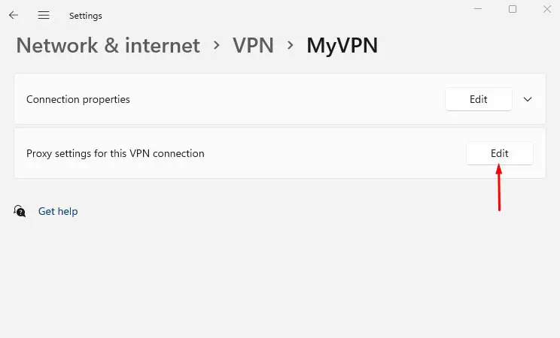Edit the Connection properties
560x338 pixels.
coord(479,99)
